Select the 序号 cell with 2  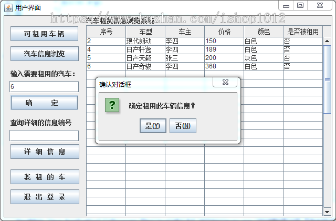(106, 41)
